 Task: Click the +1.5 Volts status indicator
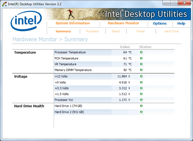tap(141, 94)
